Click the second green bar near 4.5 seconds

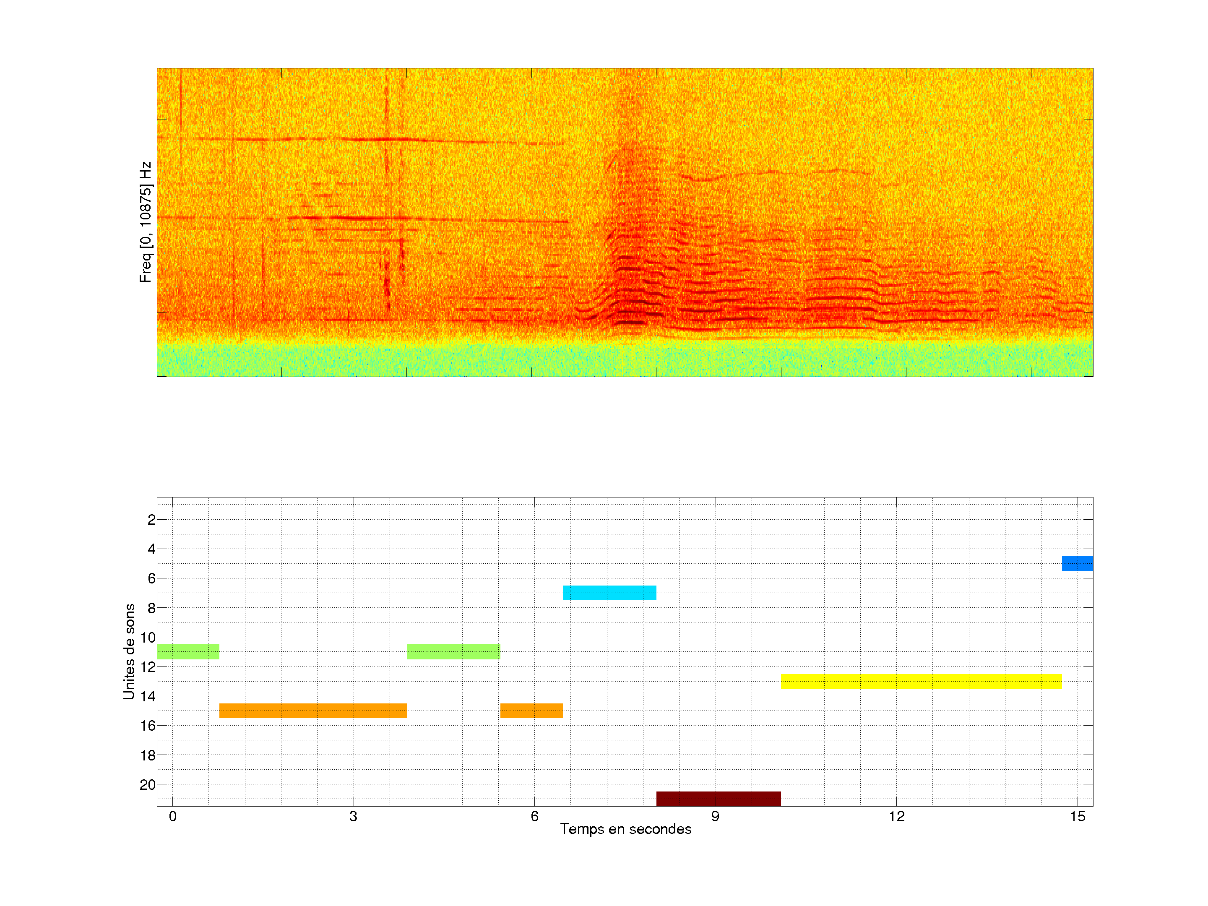453,651
